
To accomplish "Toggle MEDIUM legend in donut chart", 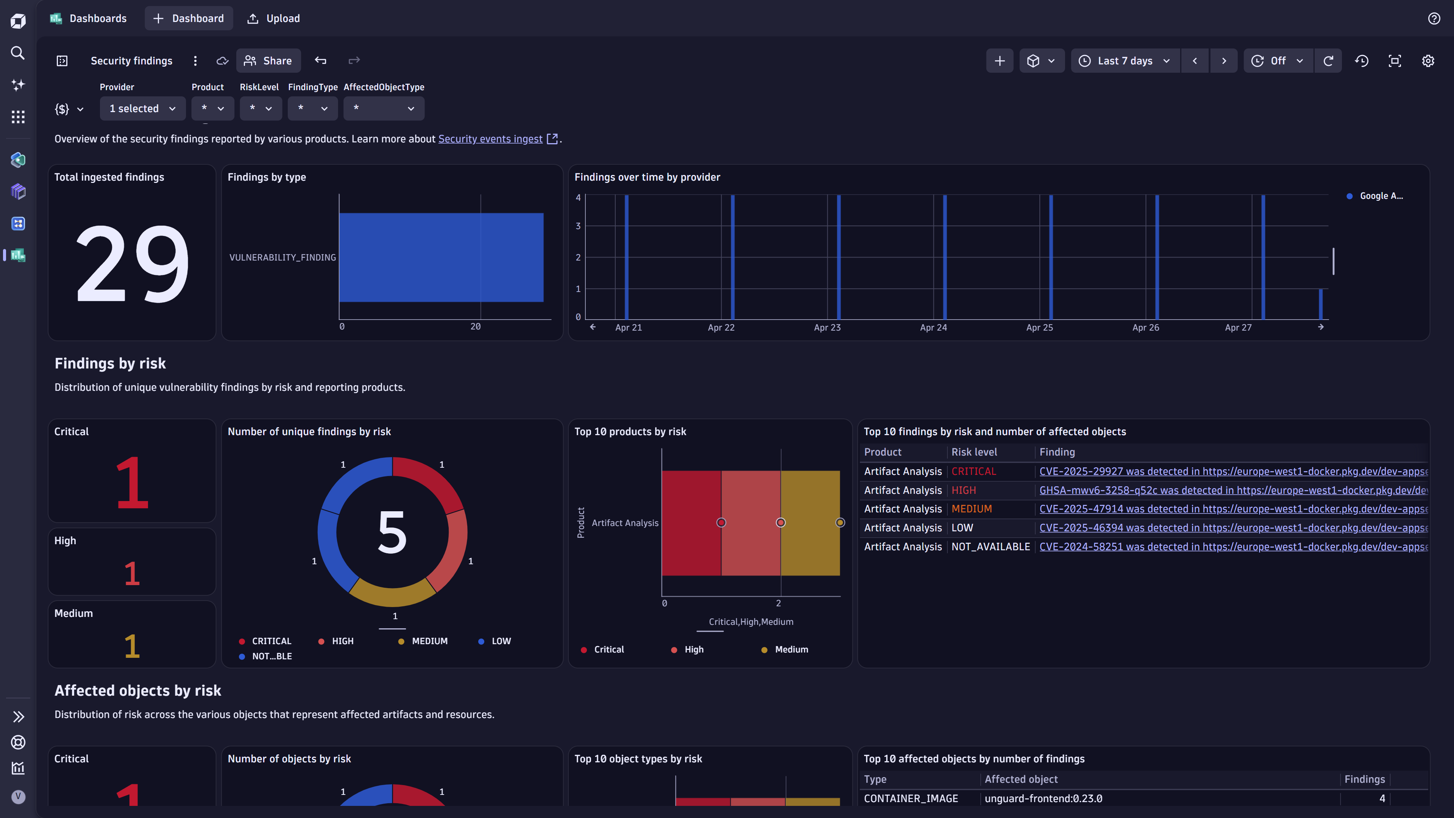I will click(x=423, y=641).
